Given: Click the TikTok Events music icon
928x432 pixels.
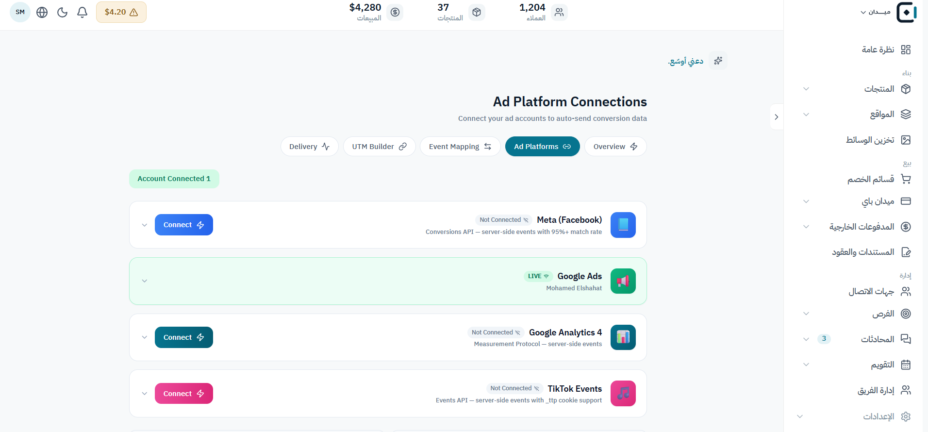Looking at the screenshot, I should 623,394.
